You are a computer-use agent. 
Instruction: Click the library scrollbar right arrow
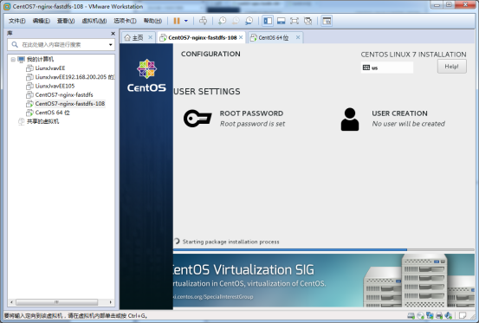(x=110, y=302)
